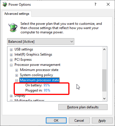This screenshot has width=115, height=126.
Task: Click the On battery 95% value
Action: pos(47,85)
